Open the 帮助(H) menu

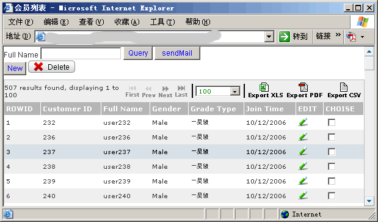(x=198, y=22)
